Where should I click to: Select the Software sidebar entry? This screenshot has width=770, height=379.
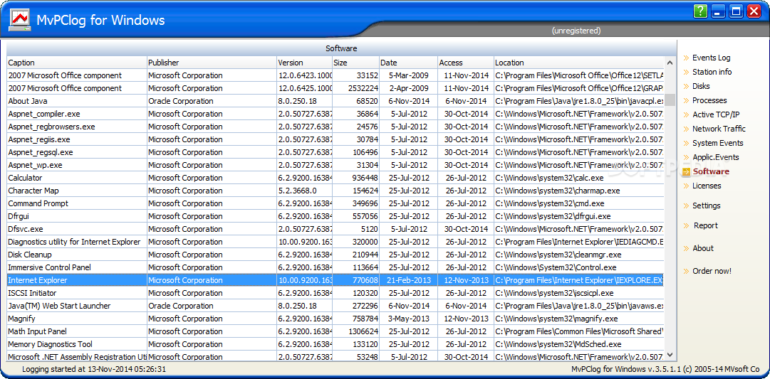click(711, 171)
